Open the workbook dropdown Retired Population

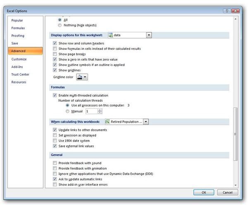(x=145, y=122)
